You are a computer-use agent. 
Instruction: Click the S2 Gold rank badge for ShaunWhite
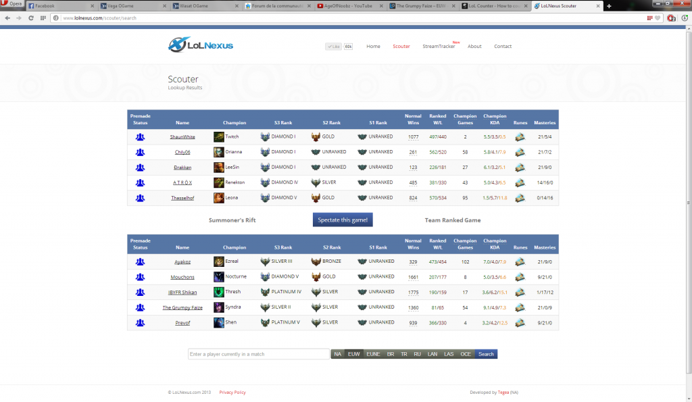tap(316, 136)
